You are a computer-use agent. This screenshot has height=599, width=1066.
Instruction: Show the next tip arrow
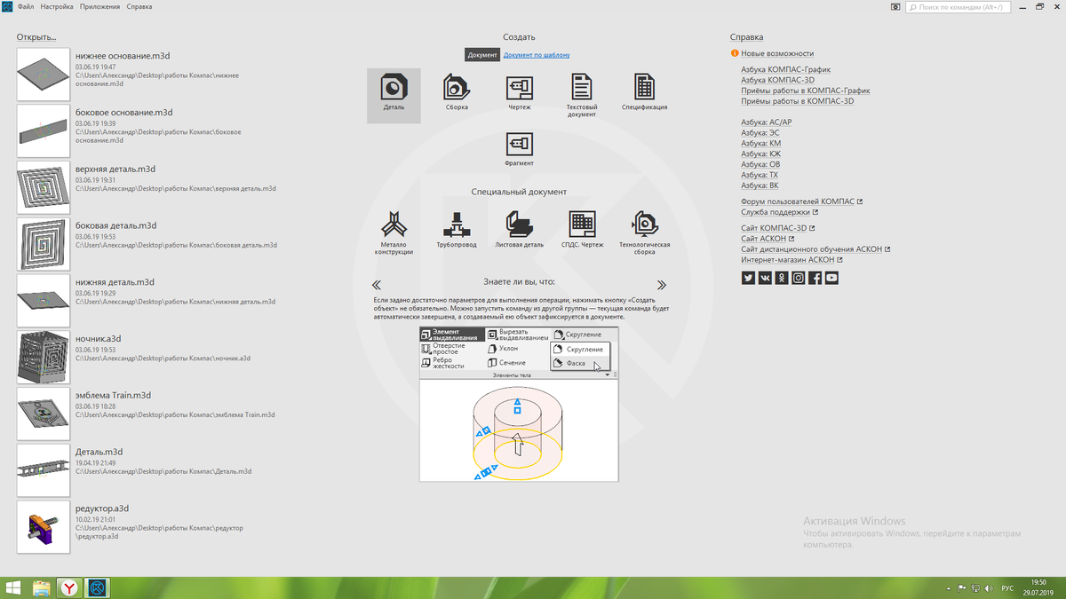660,284
